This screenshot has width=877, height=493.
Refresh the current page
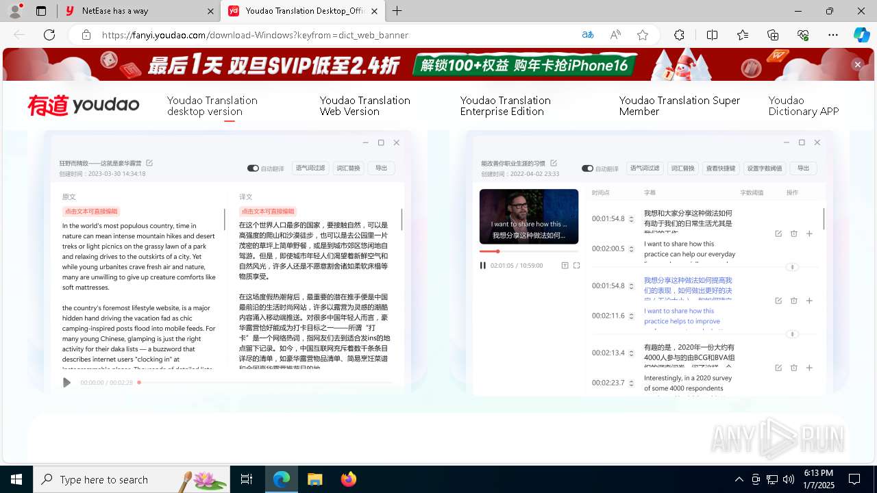49,35
